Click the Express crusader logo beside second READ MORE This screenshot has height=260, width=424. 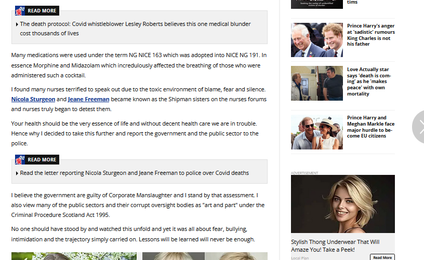(x=20, y=160)
